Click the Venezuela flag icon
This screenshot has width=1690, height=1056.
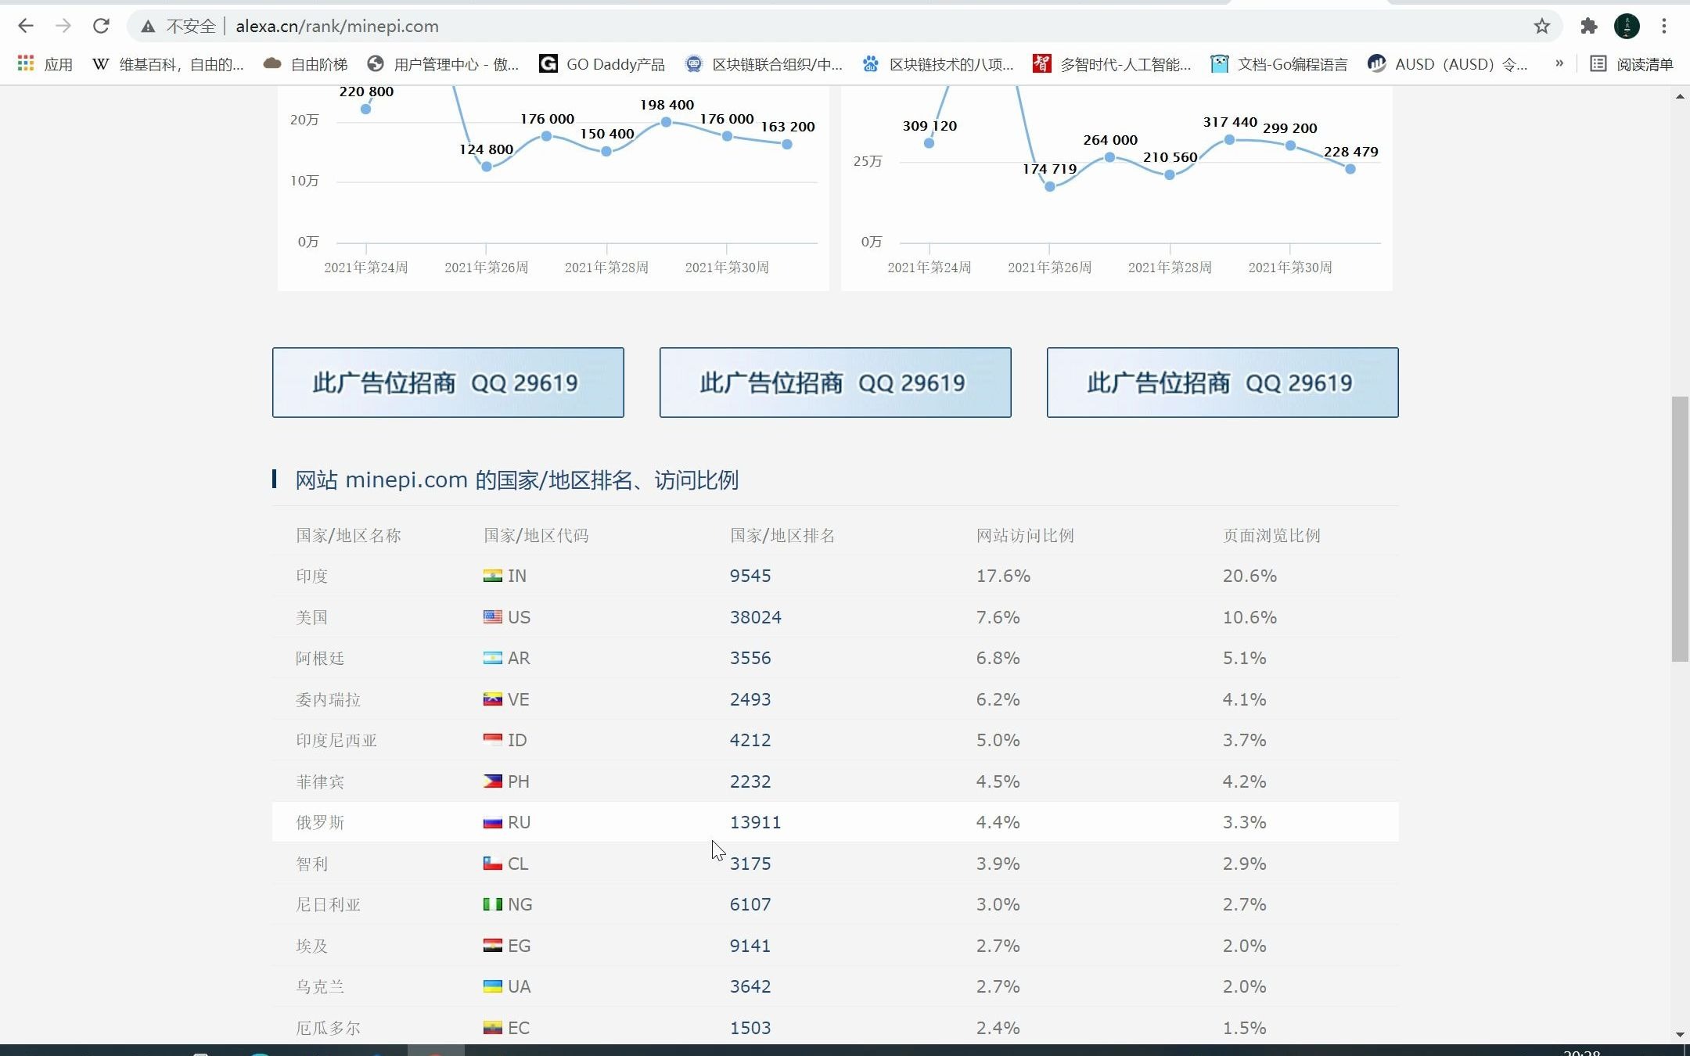(493, 699)
